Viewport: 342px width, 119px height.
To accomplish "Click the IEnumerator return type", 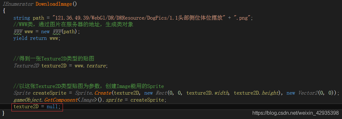I will click(18, 4).
